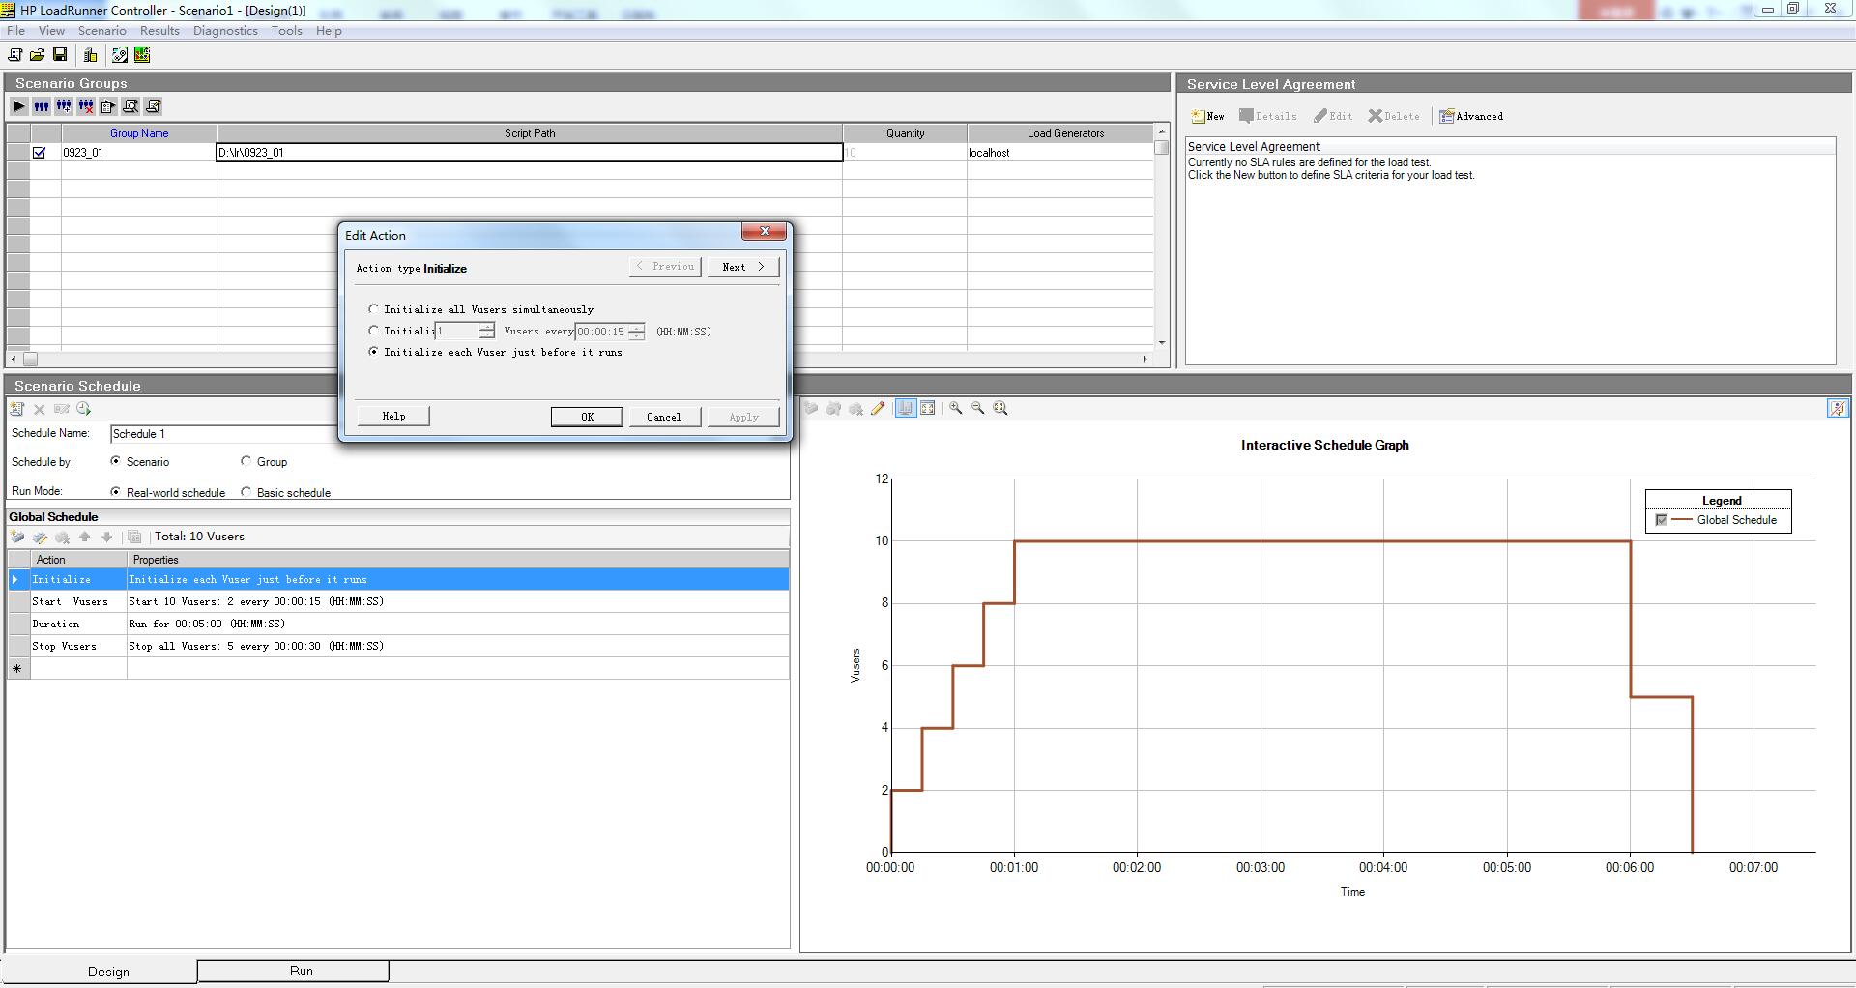Remove the selected Vuser group
Viewport: 1856px width, 988px height.
[86, 106]
